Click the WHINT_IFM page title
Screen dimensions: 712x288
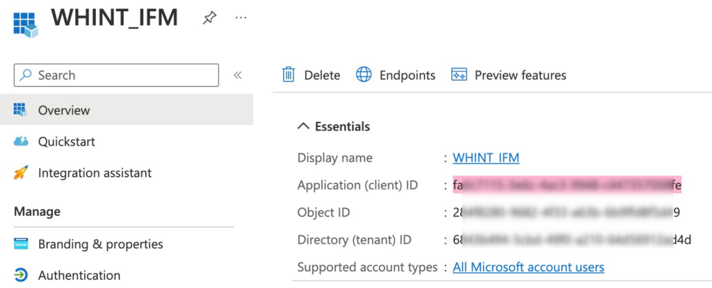(x=114, y=18)
